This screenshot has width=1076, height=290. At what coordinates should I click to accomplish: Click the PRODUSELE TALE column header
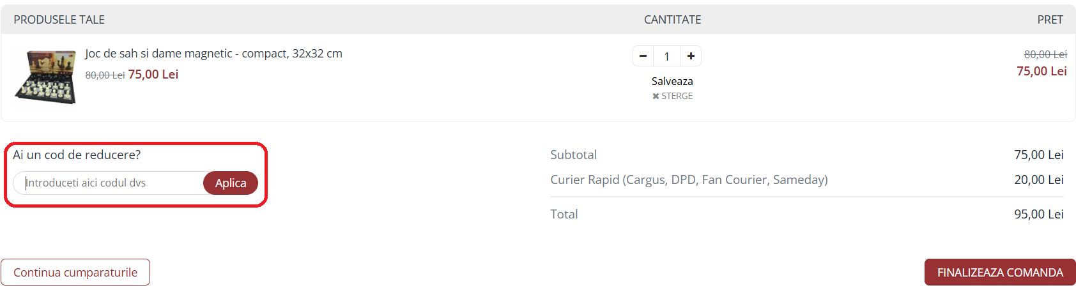pos(59,20)
